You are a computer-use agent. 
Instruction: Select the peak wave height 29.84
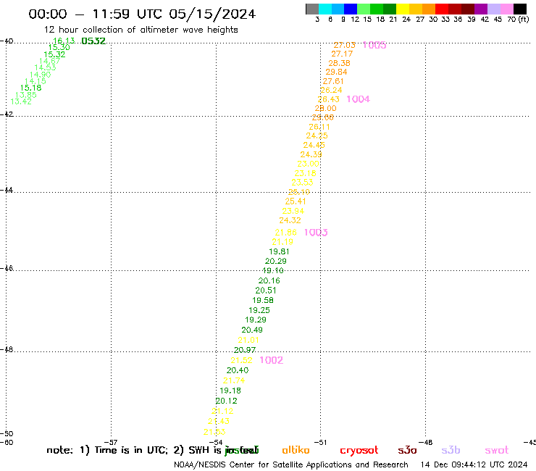(x=336, y=72)
